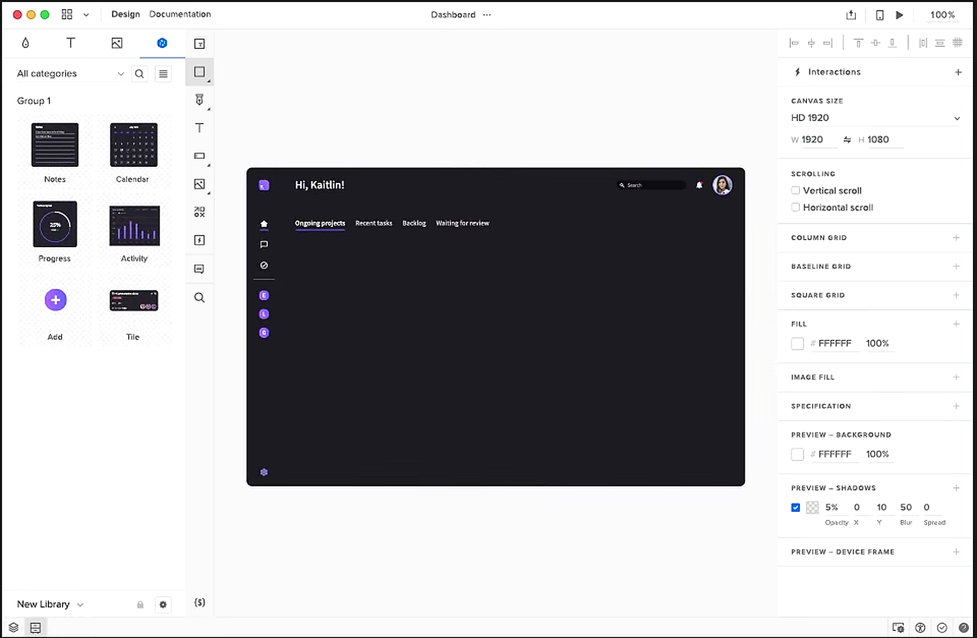Select the Rectangle shape tool
Screen dimensions: 977x638
[199, 72]
